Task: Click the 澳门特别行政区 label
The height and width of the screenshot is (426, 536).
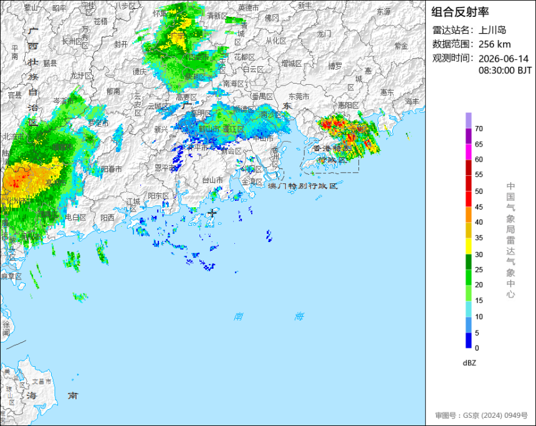Action: 302,186
